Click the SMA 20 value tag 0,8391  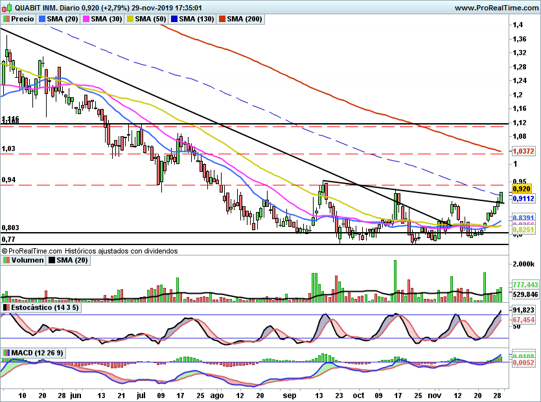524,218
